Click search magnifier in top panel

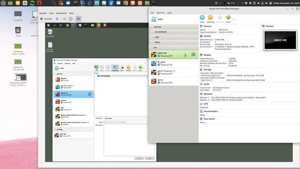53,3
